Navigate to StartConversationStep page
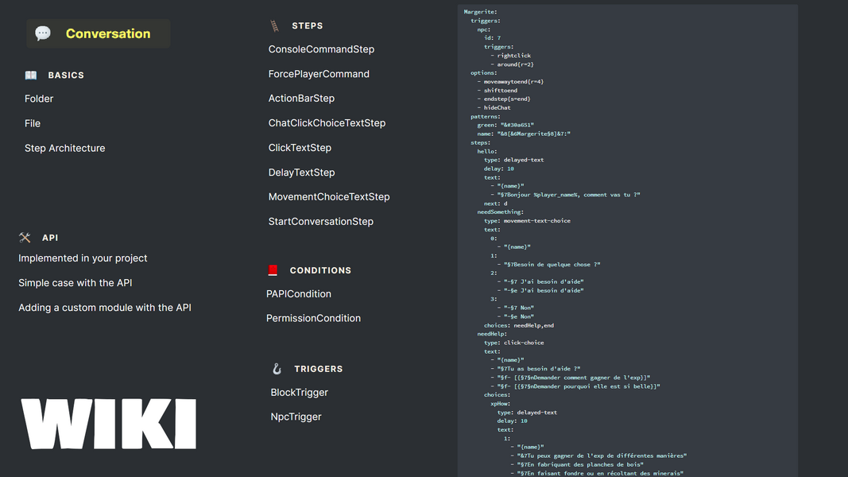The width and height of the screenshot is (848, 477). [320, 222]
